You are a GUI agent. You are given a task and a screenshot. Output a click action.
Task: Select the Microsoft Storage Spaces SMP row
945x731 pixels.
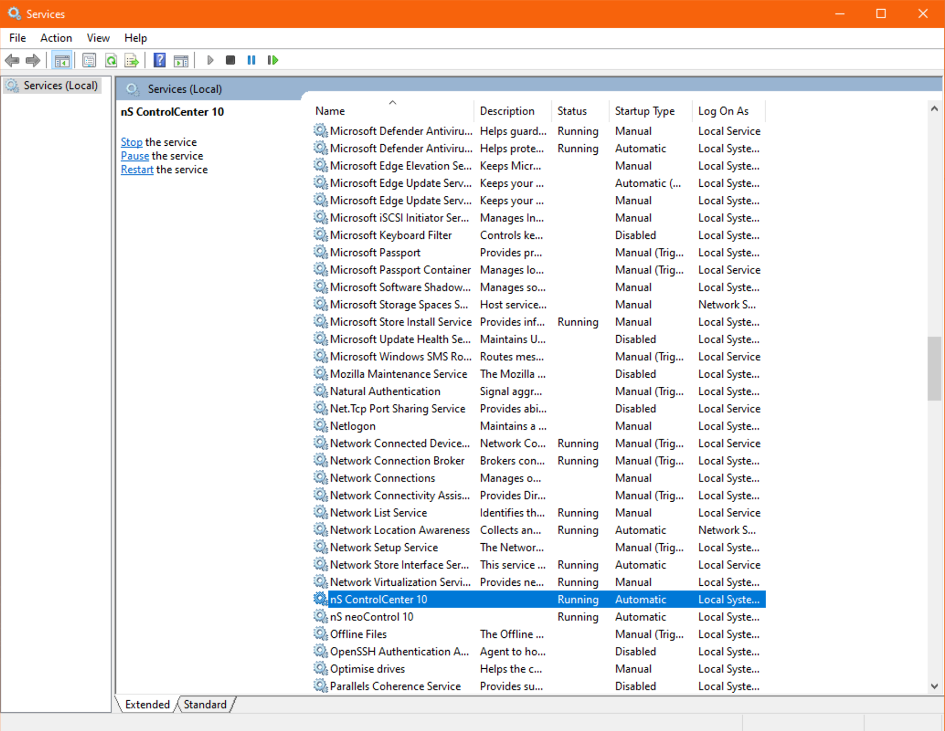point(539,304)
